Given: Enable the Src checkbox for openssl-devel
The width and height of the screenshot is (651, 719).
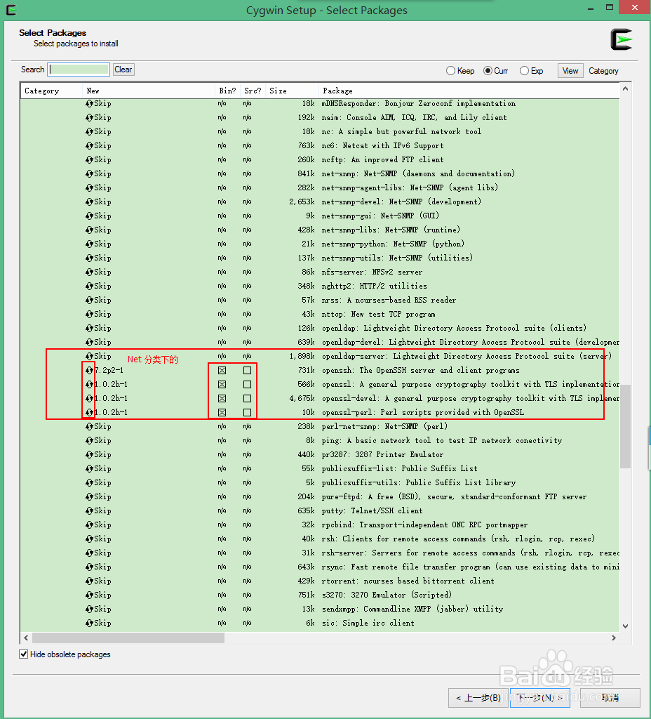Looking at the screenshot, I should (248, 399).
